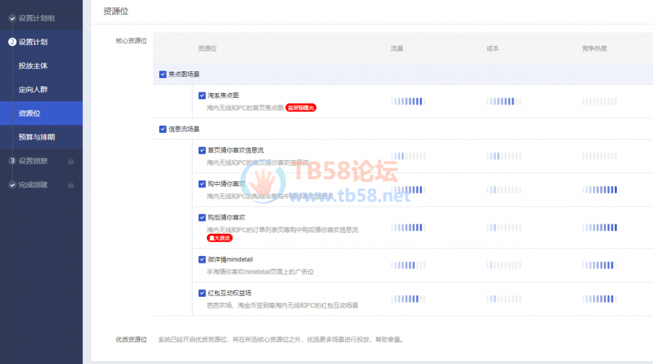
Task: Toggle the 淘系焦点图 checkbox
Action: (202, 96)
